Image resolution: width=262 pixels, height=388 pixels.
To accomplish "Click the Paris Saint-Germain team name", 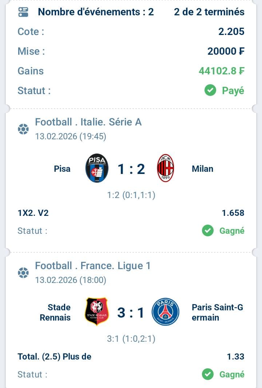I will tap(217, 312).
